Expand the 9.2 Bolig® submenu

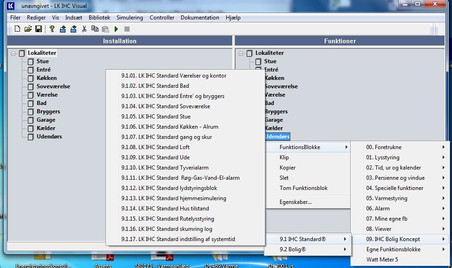pyautogui.click(x=308, y=249)
